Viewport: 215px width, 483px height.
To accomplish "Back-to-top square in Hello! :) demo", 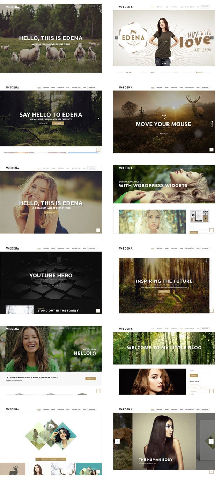I will coord(98,391).
